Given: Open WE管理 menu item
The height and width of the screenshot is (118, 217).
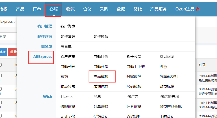Looking at the screenshot, I should click(x=133, y=116).
